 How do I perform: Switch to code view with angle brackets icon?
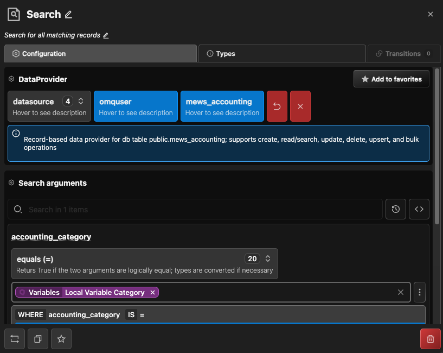[419, 209]
